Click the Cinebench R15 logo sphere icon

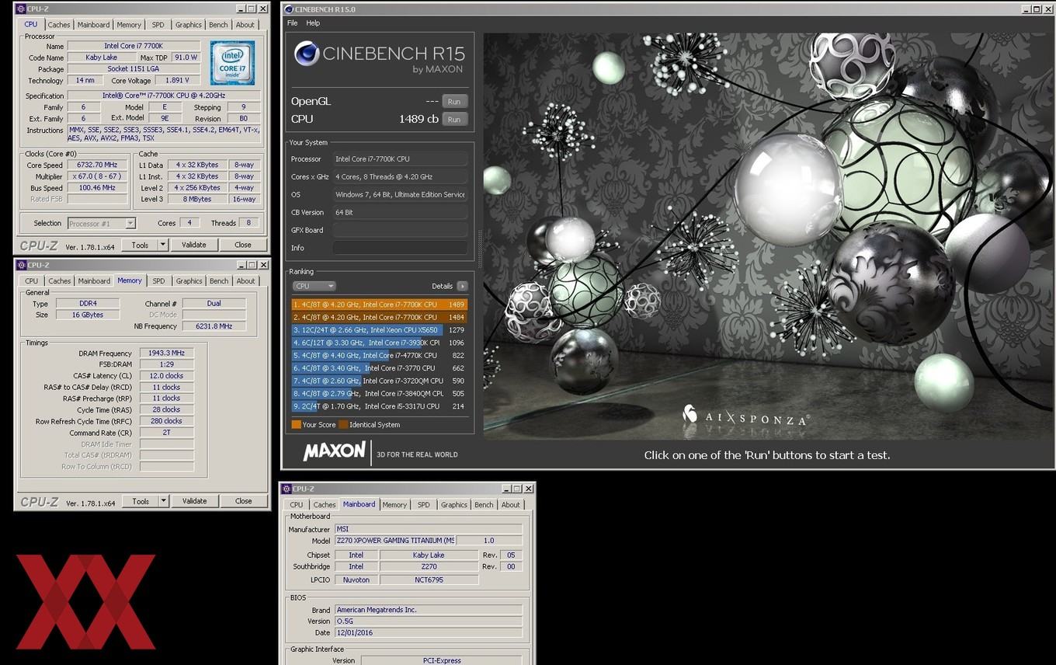pos(306,54)
